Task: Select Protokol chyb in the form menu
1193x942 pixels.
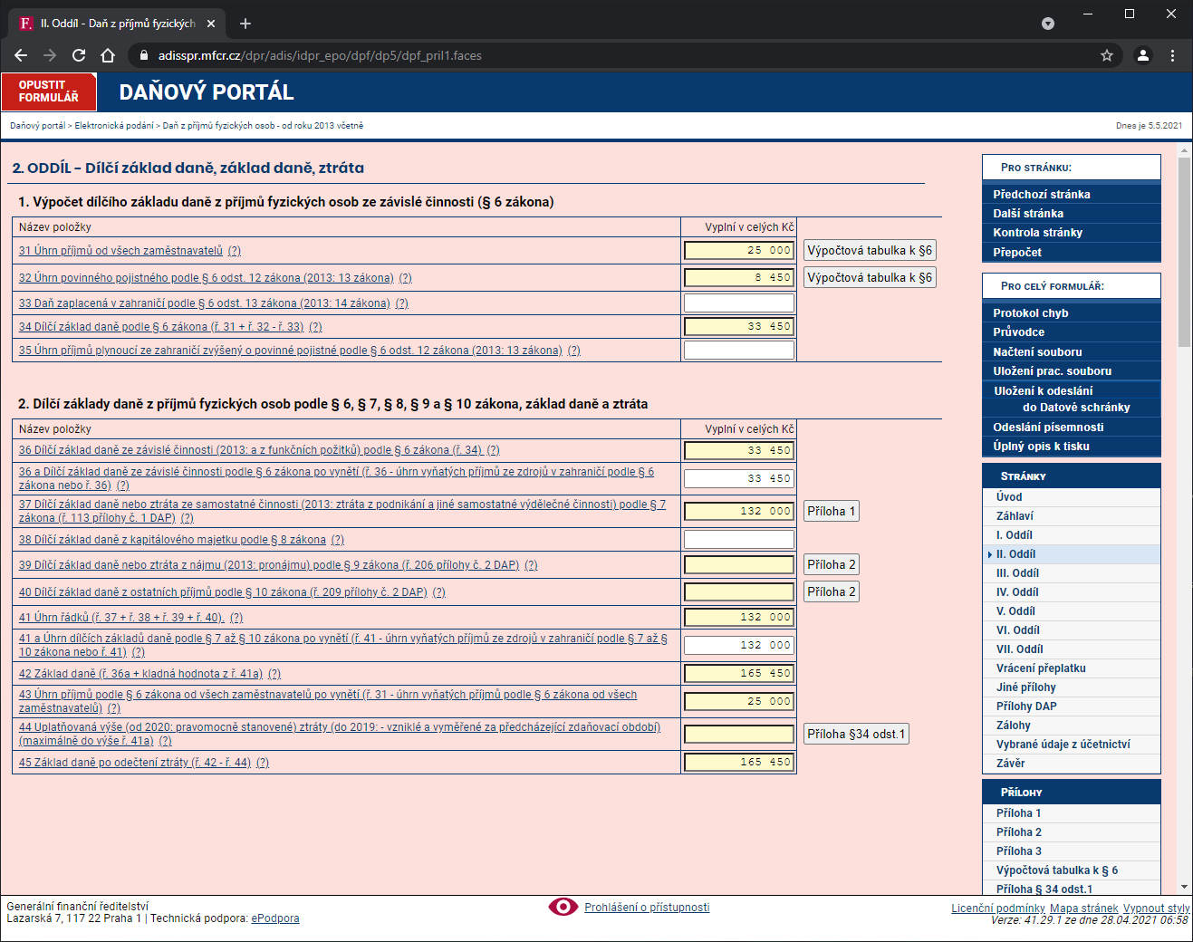Action: (1030, 313)
